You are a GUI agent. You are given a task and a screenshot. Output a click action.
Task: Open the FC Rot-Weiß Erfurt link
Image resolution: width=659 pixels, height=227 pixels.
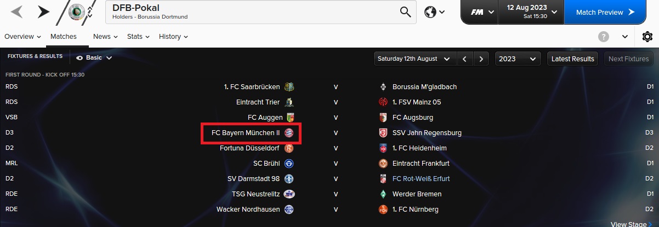point(421,179)
